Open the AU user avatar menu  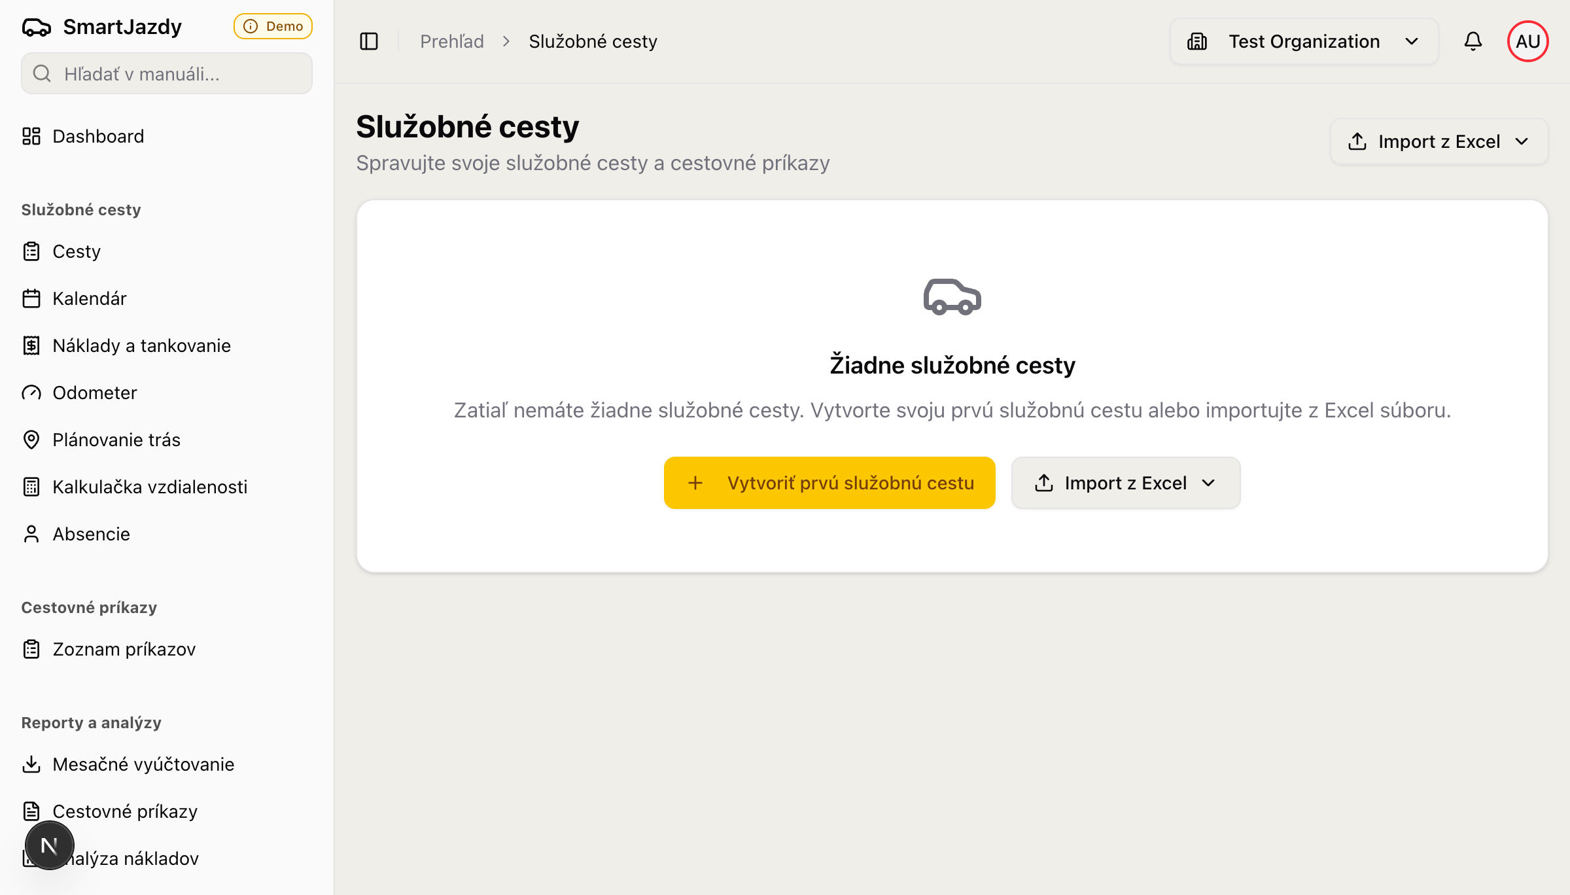point(1527,41)
